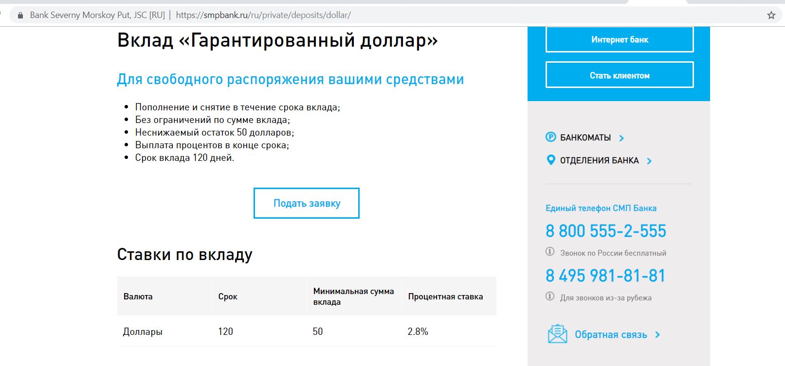Click the ATM 'P' icon beside БАНКОМАТЫ

[x=550, y=137]
